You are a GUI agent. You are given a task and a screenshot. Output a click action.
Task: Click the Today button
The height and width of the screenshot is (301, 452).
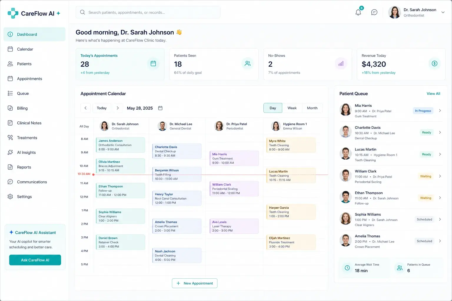[102, 108]
